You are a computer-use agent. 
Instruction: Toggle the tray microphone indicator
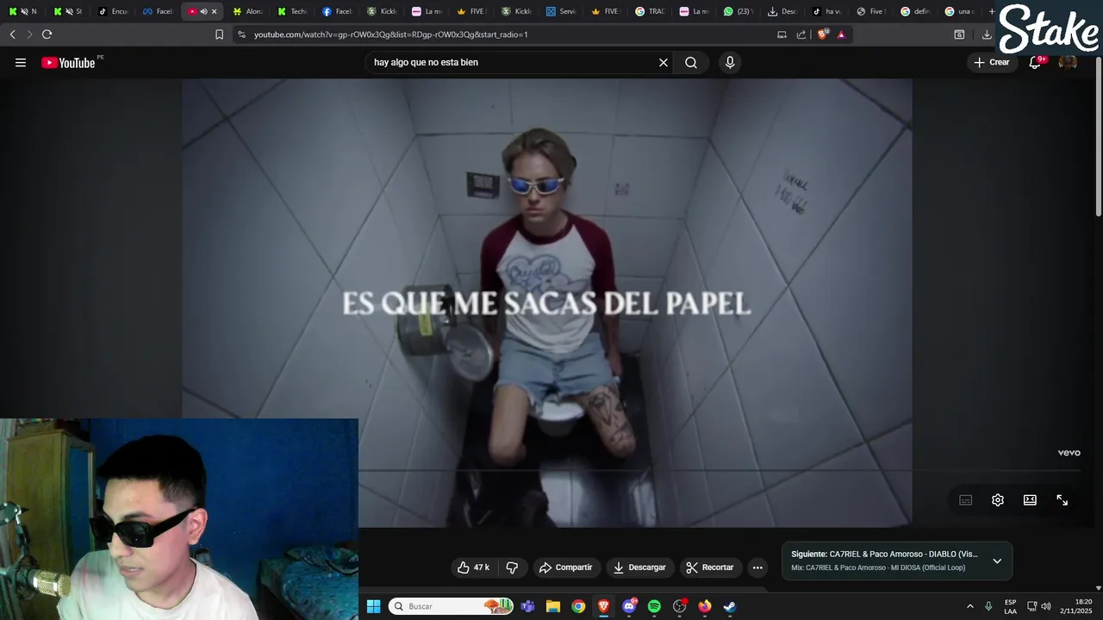(988, 606)
